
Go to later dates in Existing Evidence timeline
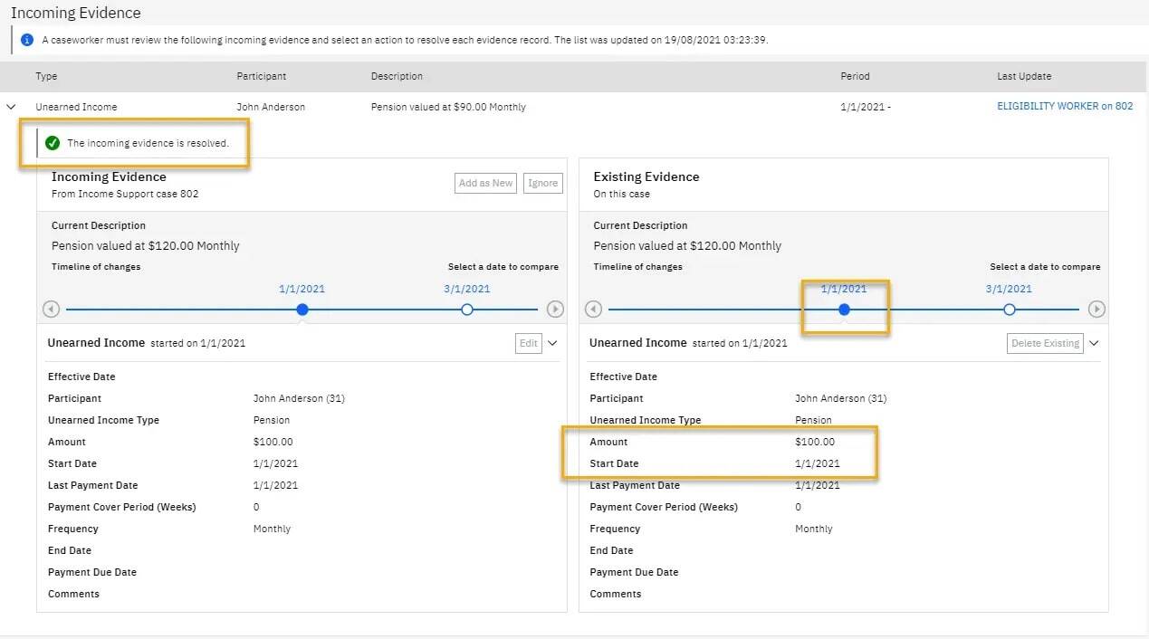pos(1096,310)
